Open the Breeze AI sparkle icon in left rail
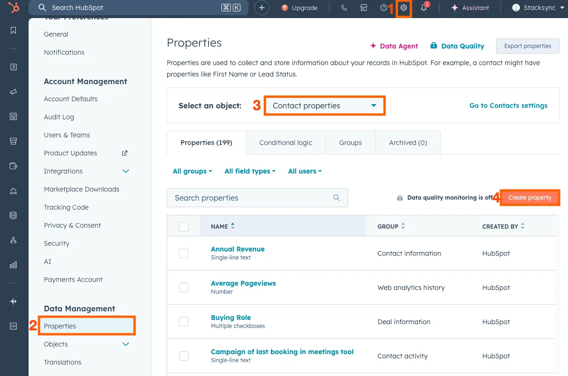Screen dimensions: 568x376 point(13,301)
